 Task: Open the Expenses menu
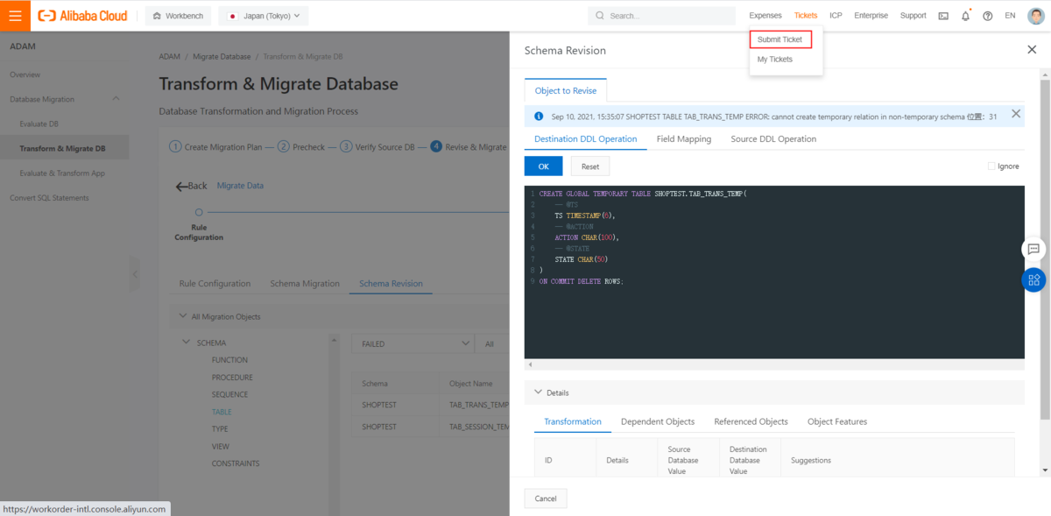click(765, 16)
